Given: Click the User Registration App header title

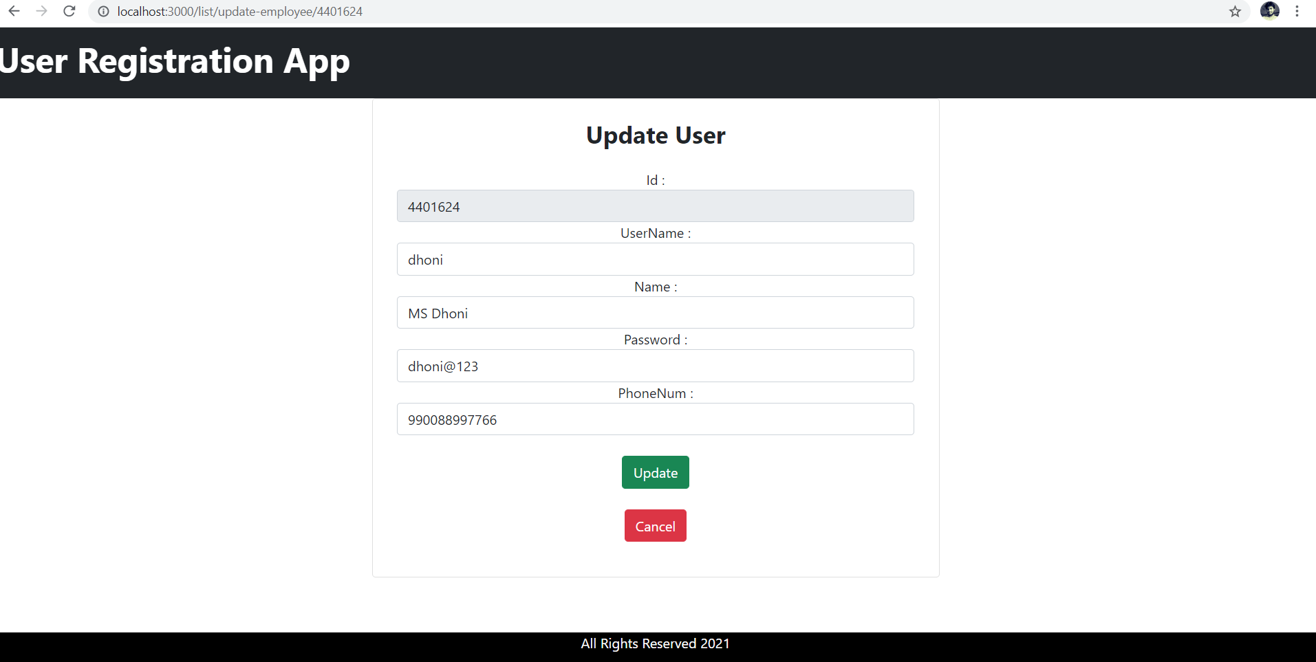Looking at the screenshot, I should (x=175, y=61).
